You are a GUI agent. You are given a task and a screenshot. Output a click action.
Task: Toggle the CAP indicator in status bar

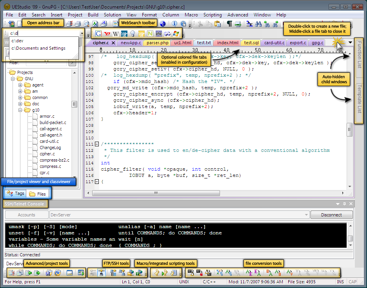tap(352, 282)
